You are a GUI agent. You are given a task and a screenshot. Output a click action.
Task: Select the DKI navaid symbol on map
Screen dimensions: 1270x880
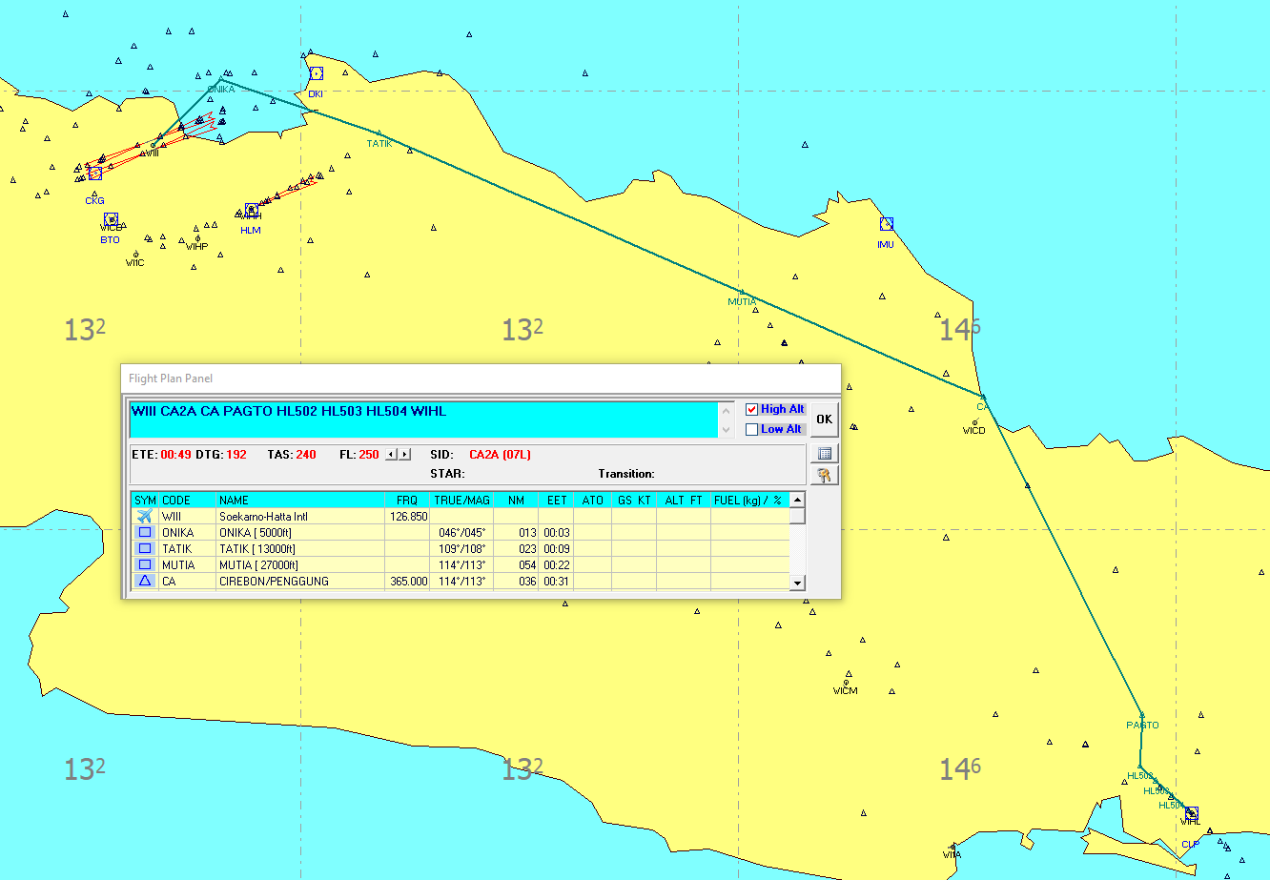(x=316, y=73)
